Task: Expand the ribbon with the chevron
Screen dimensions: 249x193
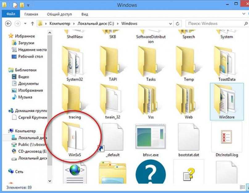Action: [244, 14]
